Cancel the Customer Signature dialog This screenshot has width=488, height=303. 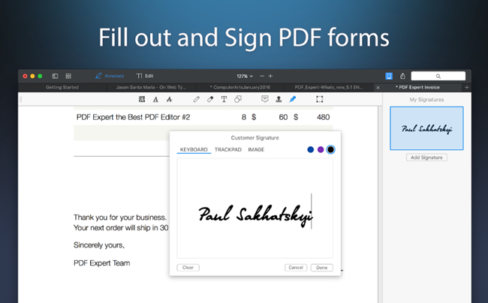(296, 267)
